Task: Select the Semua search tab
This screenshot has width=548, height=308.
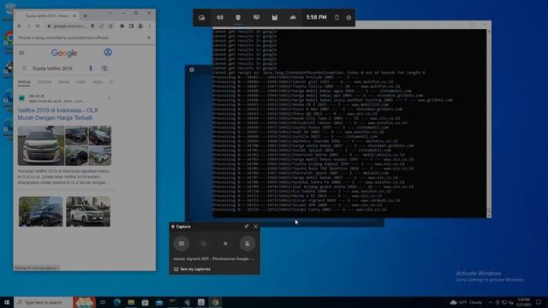Action: (24, 82)
